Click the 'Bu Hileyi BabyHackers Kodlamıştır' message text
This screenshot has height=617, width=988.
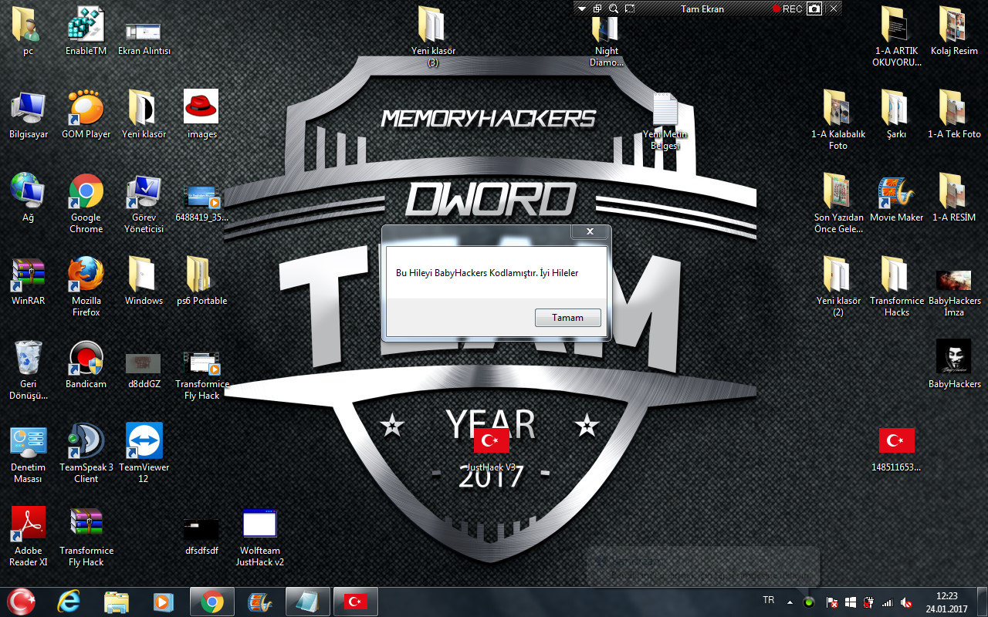tap(466, 273)
